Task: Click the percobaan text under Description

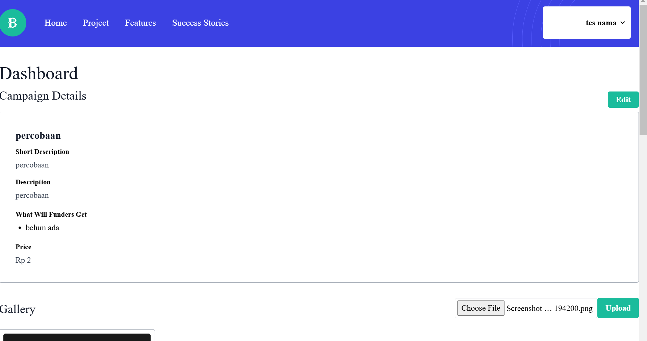Action: click(x=32, y=195)
